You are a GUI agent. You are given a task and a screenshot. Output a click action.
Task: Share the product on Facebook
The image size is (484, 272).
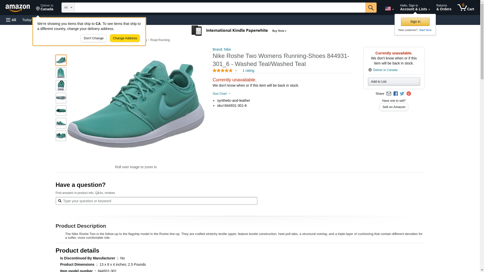396,94
